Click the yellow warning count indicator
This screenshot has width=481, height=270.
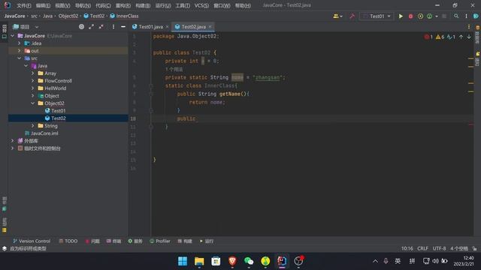pos(440,37)
